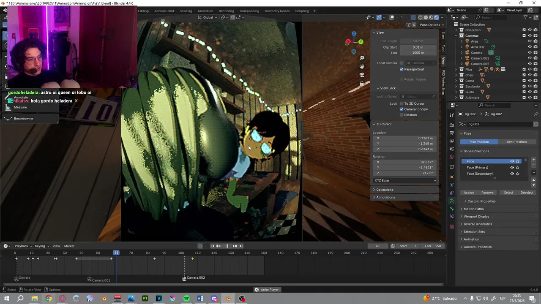This screenshot has height=304, width=541.
Task: Pin the rig.002 properties context
Action: (x=536, y=114)
